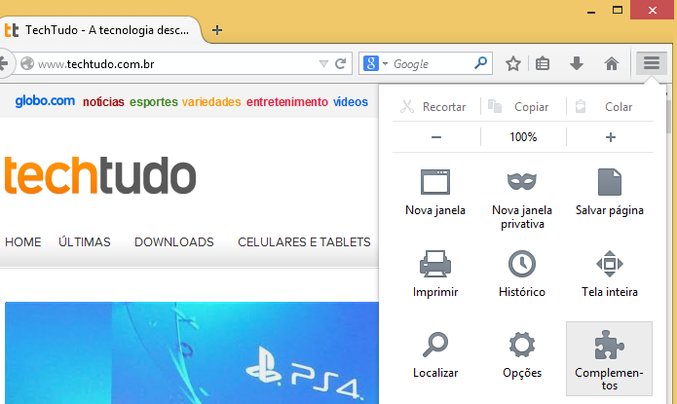Viewport: 677px width, 404px height.
Task: Choose Salvar página in the menu
Action: pyautogui.click(x=609, y=192)
